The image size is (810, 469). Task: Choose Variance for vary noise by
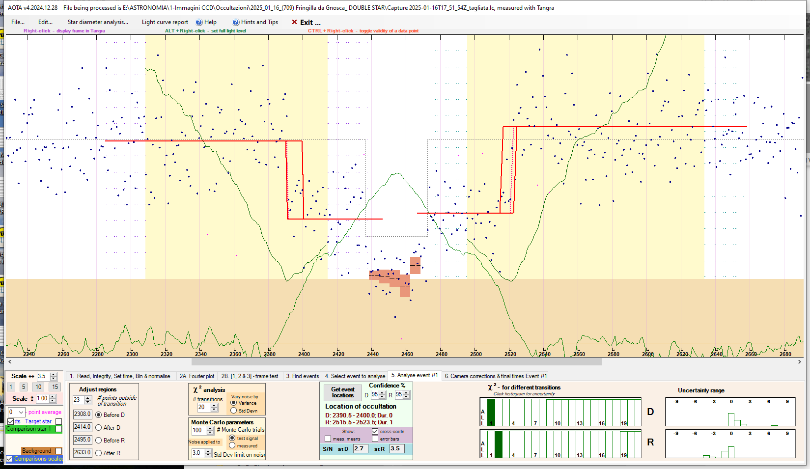[x=234, y=403]
